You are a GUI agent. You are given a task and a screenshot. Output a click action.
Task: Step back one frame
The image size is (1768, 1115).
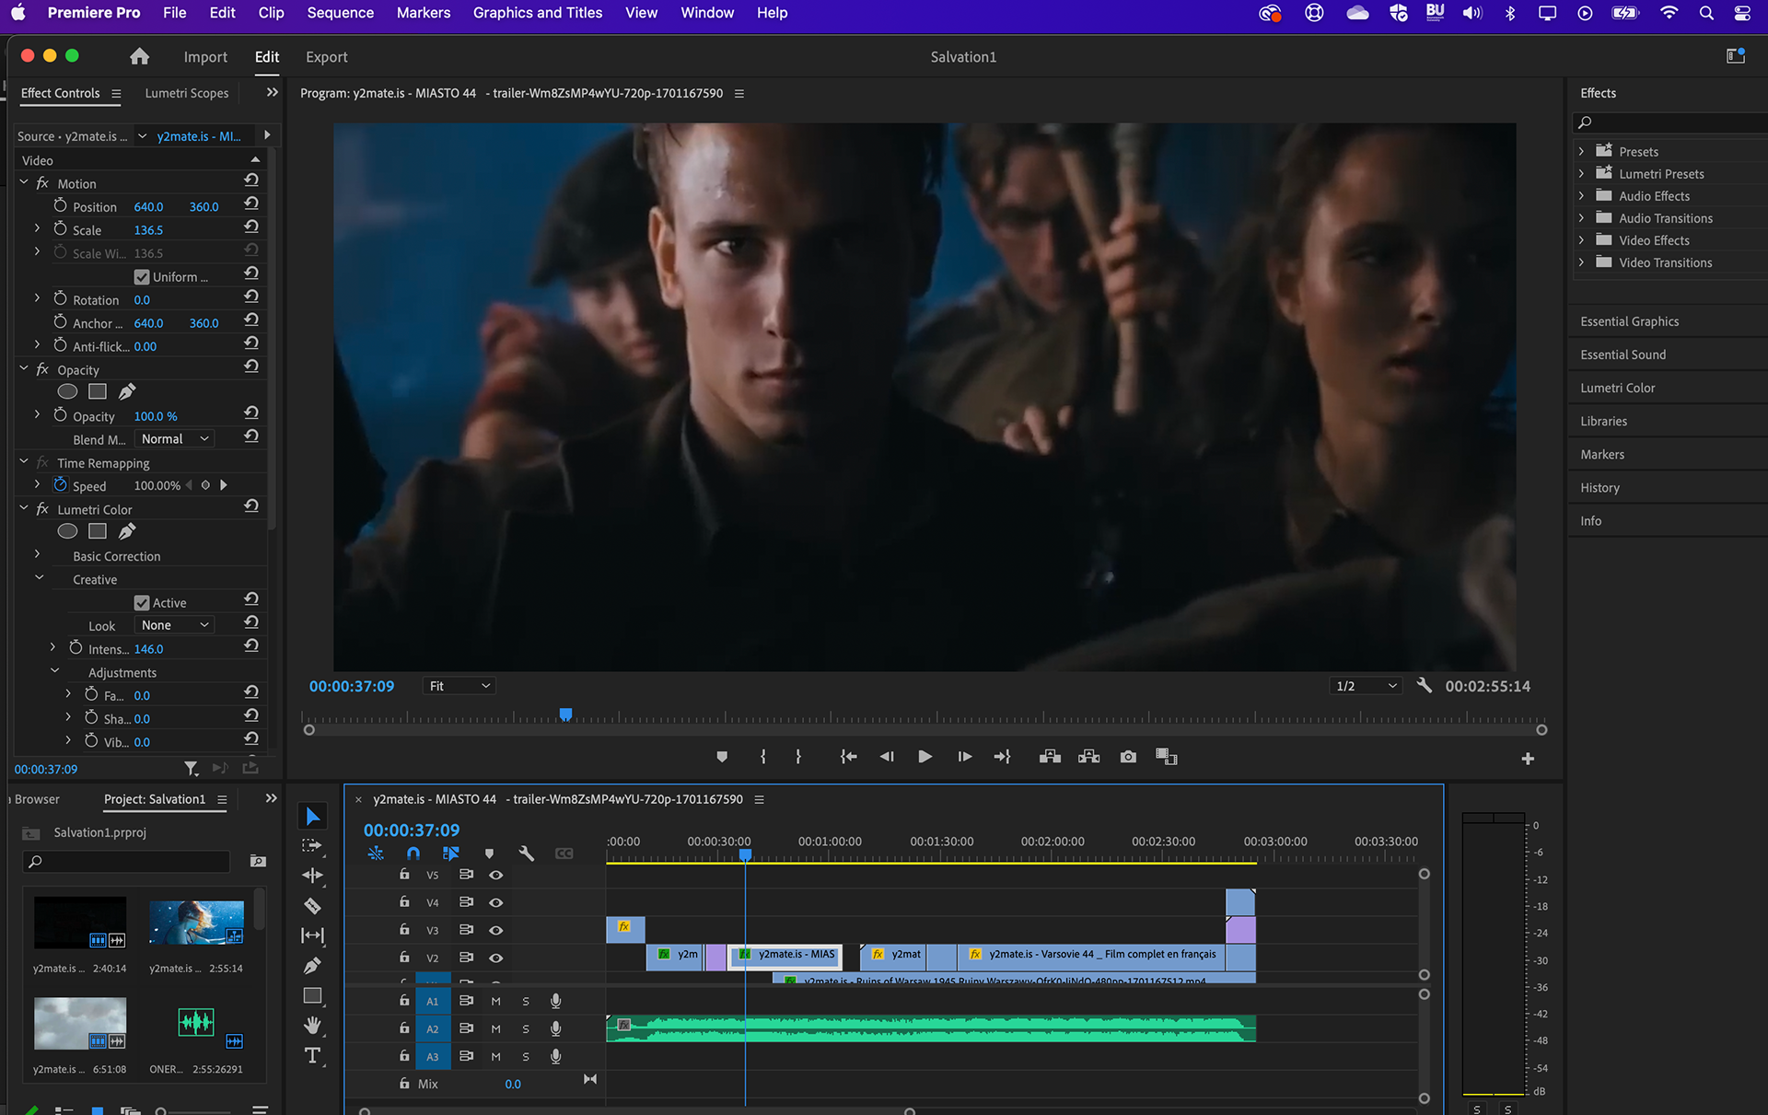pos(887,757)
